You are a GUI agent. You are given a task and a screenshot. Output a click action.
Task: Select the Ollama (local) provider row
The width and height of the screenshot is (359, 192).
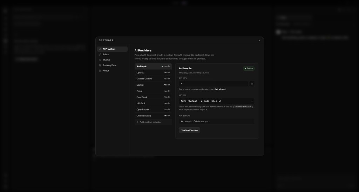153,116
